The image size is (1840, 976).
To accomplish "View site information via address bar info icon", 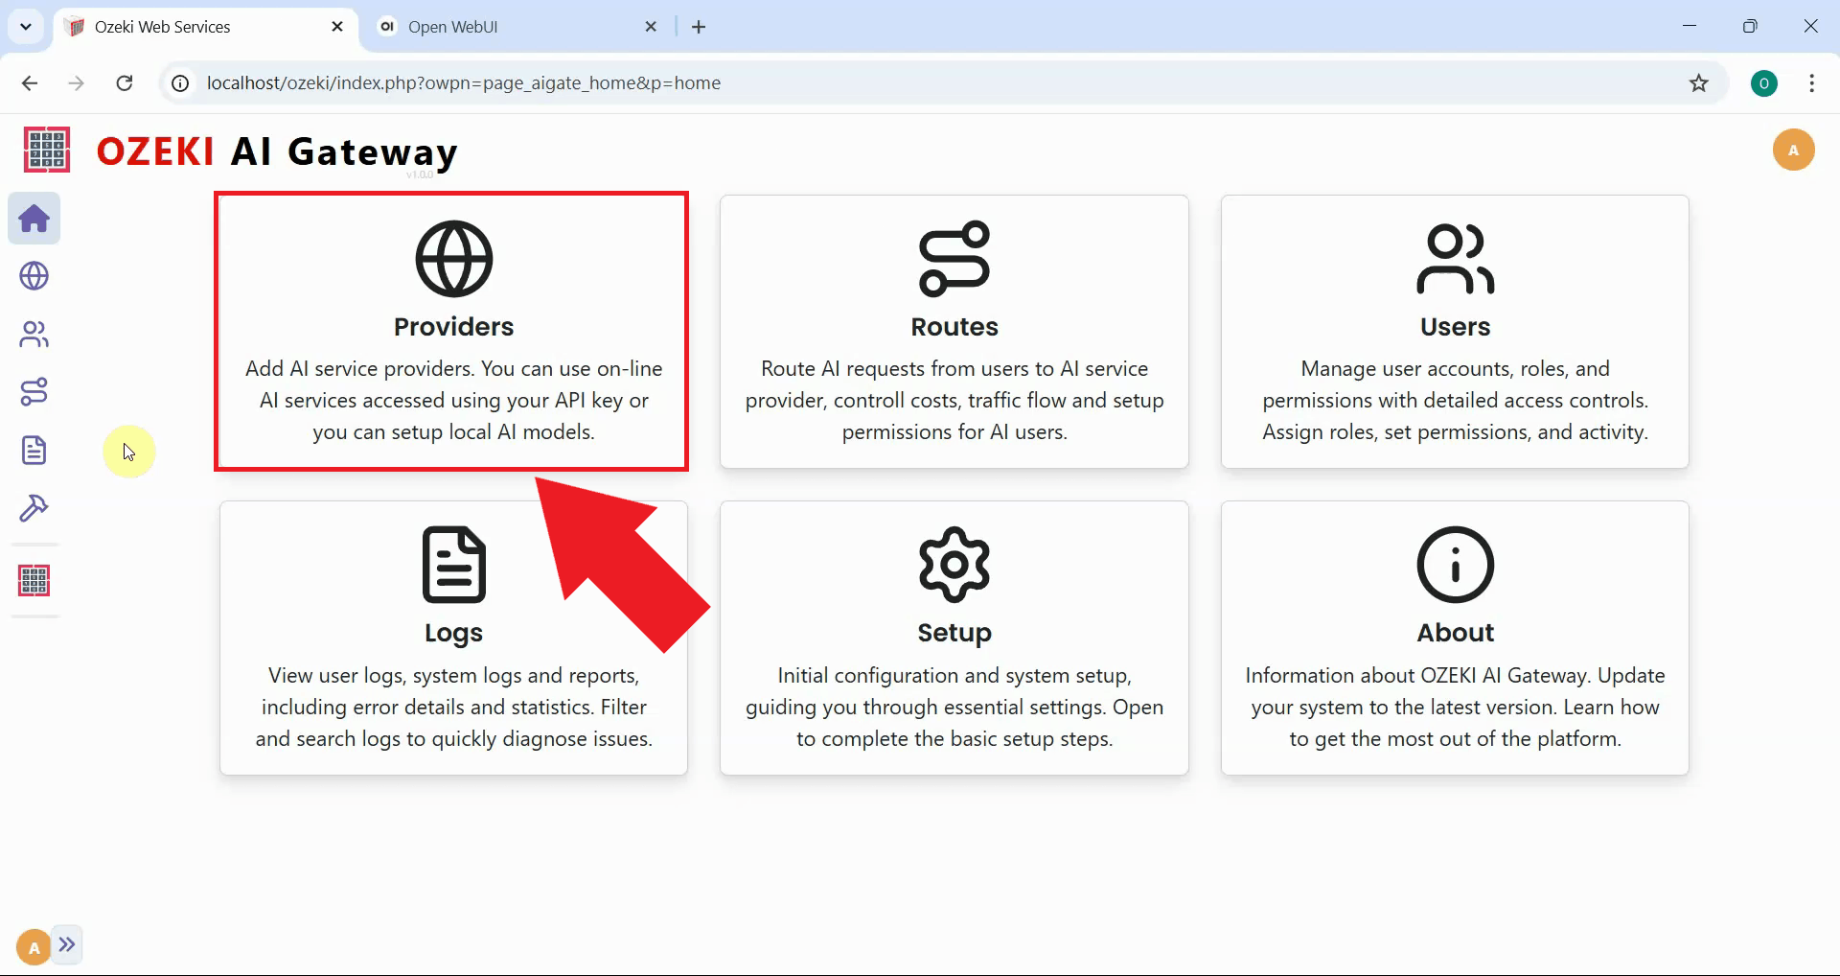I will pos(178,83).
